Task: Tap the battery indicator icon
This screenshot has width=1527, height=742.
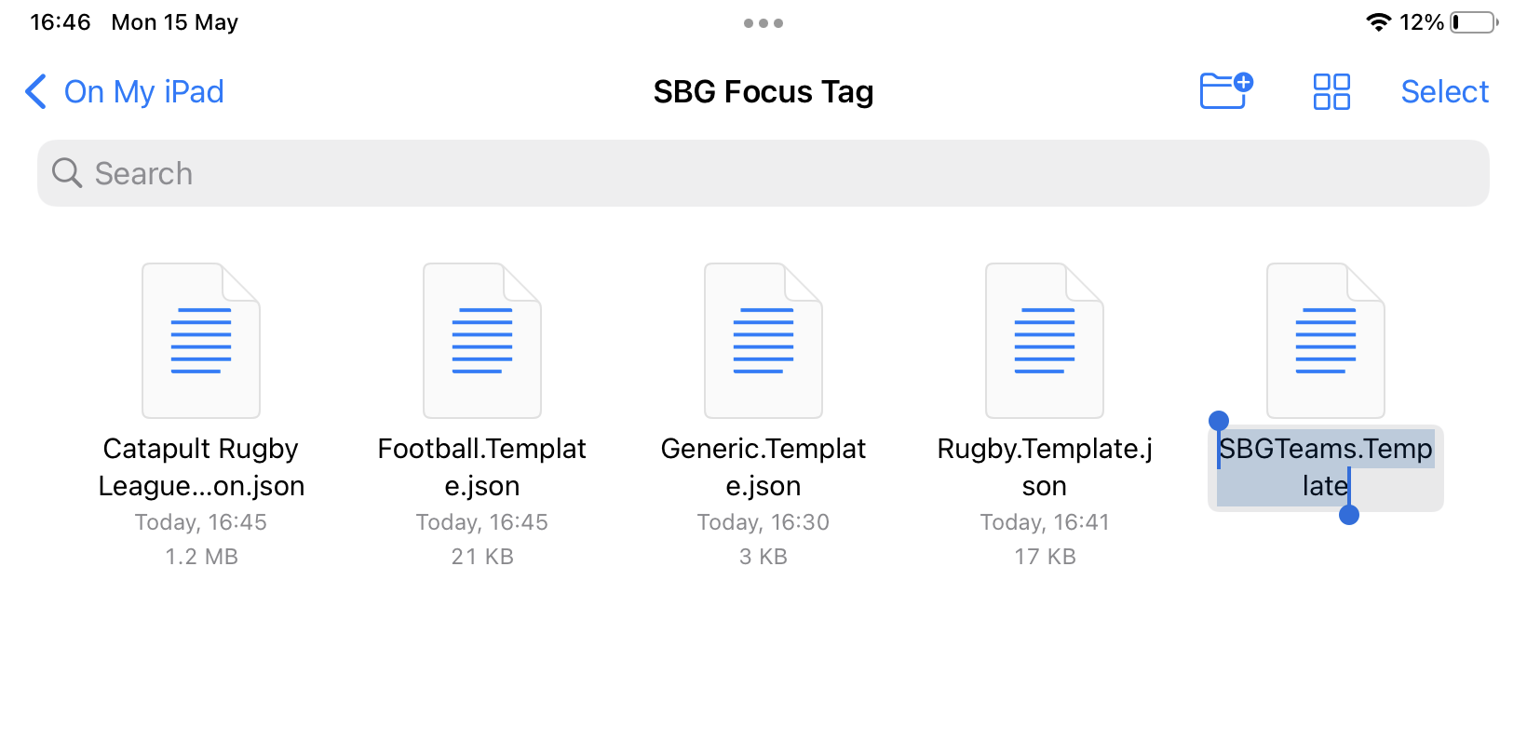Action: [x=1473, y=22]
